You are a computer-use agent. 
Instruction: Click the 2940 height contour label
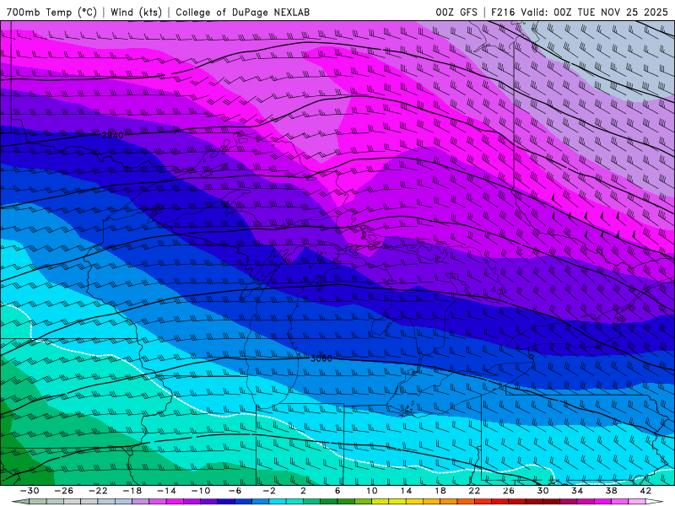point(113,135)
